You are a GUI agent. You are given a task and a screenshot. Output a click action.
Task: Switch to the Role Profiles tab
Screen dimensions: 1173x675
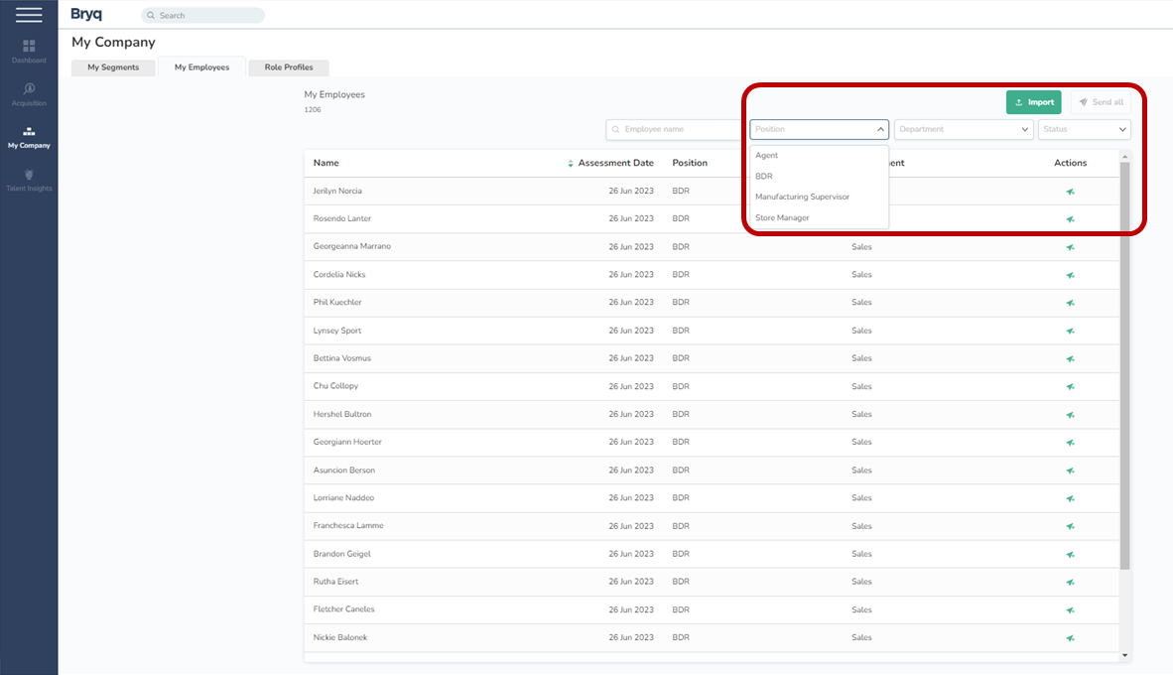[288, 67]
